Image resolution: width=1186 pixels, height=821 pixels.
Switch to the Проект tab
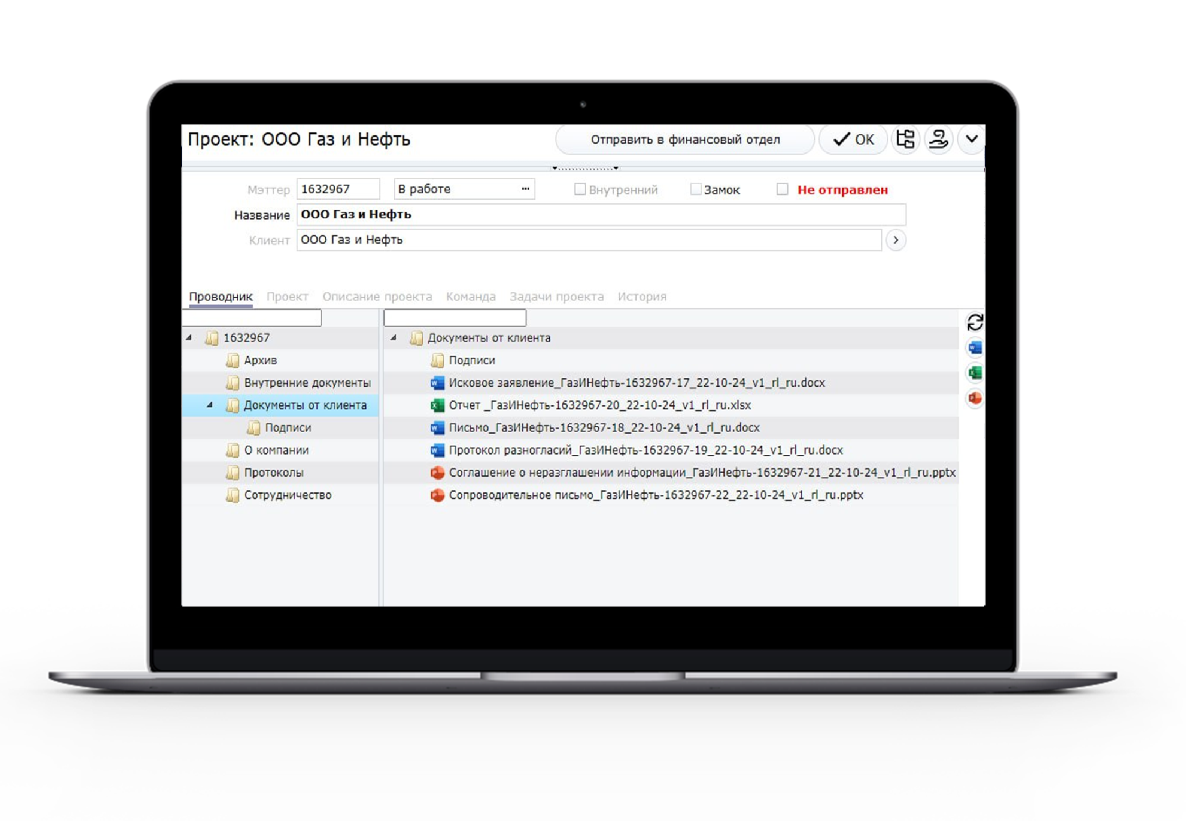click(287, 297)
